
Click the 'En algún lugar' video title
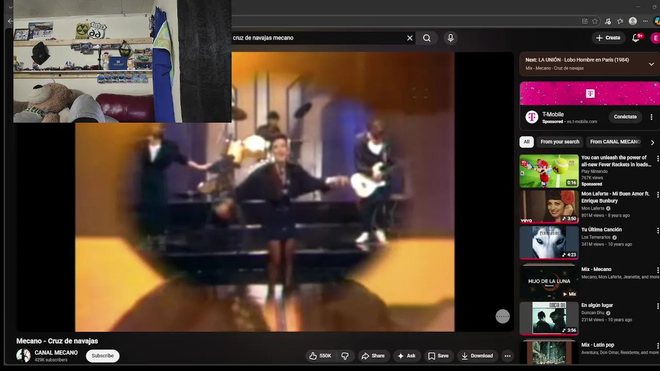[x=597, y=305]
